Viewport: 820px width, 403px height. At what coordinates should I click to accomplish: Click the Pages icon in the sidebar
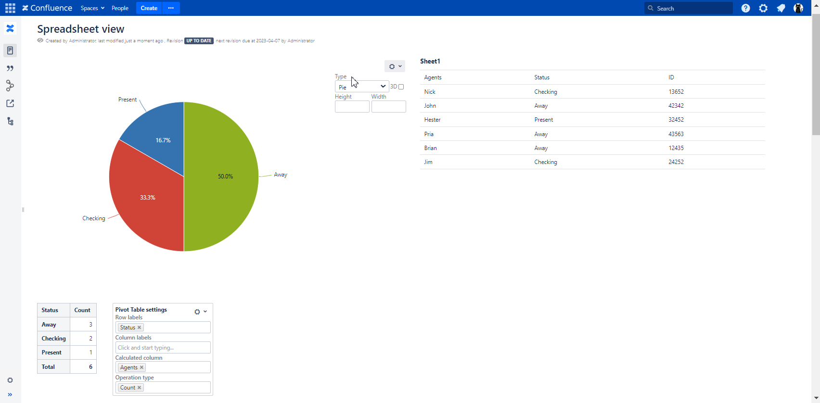coord(10,50)
